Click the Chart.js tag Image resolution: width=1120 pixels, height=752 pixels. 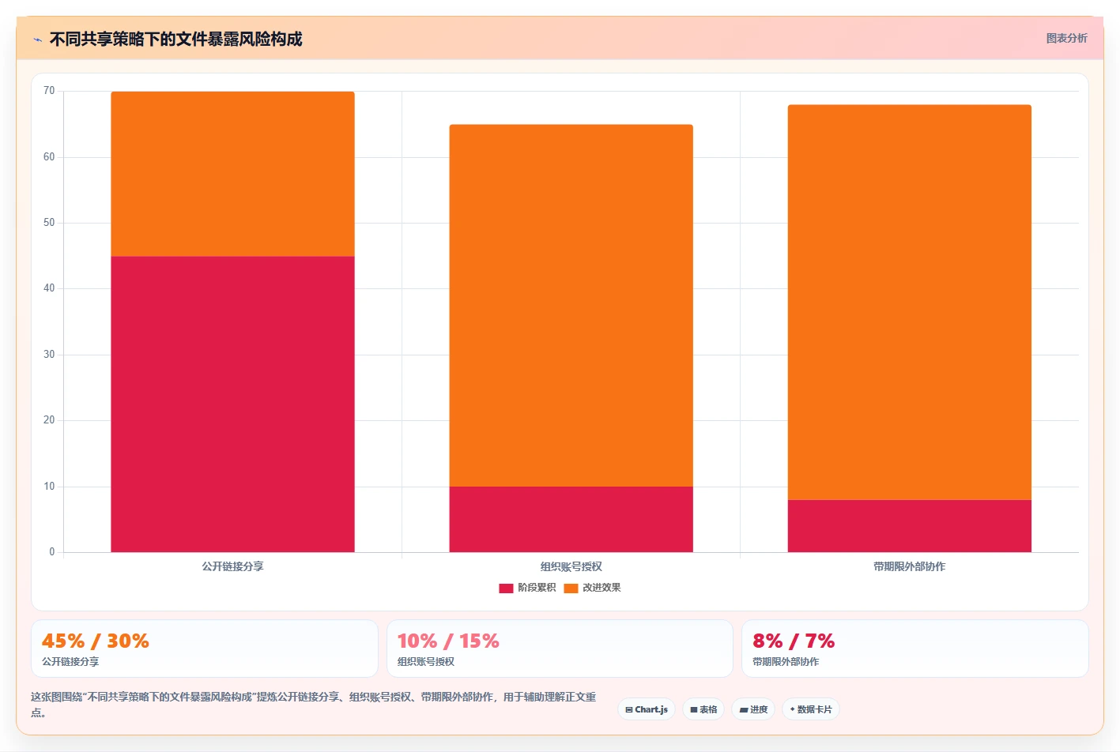[x=646, y=709]
